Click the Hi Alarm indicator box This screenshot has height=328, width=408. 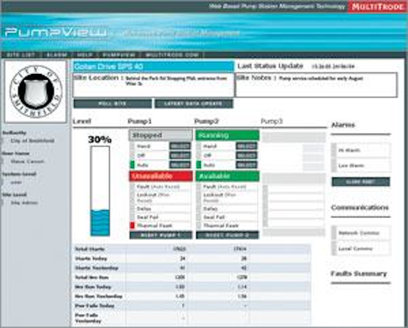[334, 151]
